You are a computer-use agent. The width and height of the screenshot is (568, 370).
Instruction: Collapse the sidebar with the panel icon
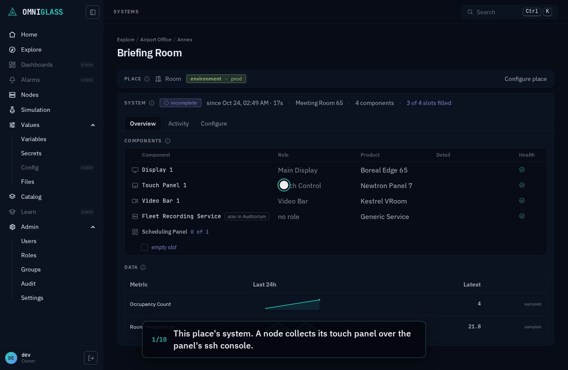(93, 12)
